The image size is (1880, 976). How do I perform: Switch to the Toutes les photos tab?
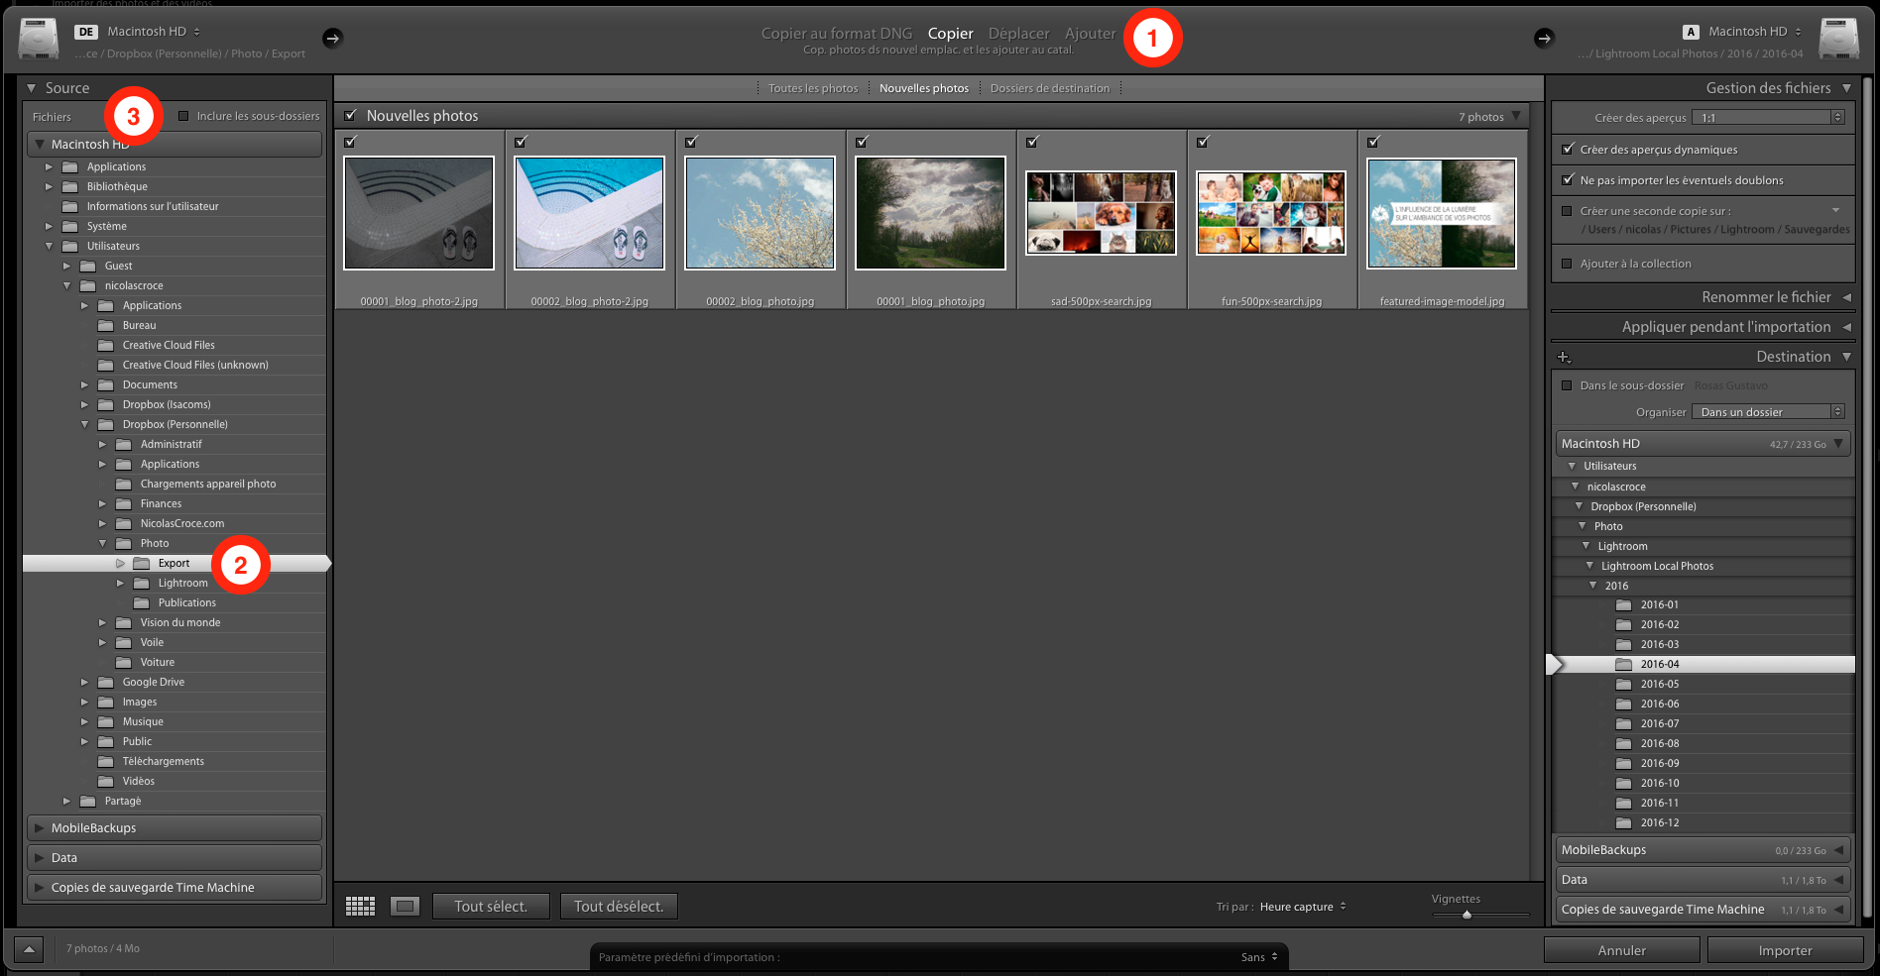click(x=813, y=87)
